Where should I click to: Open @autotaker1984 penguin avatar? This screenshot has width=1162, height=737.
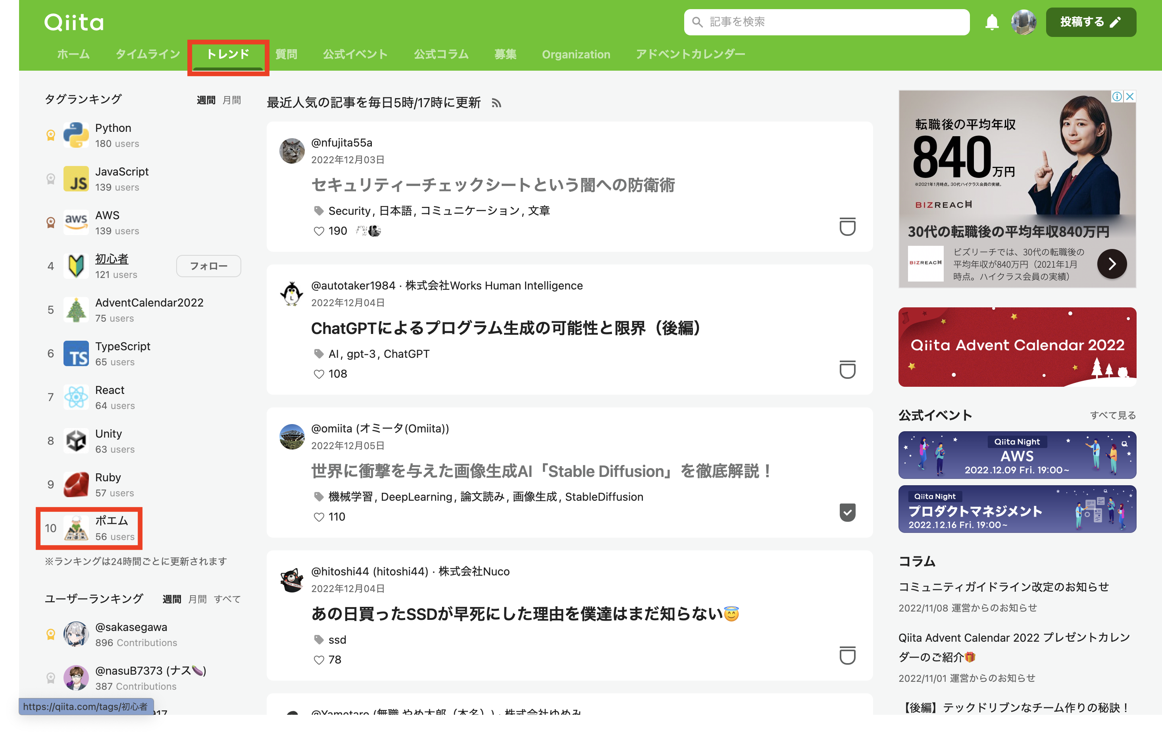(x=291, y=293)
